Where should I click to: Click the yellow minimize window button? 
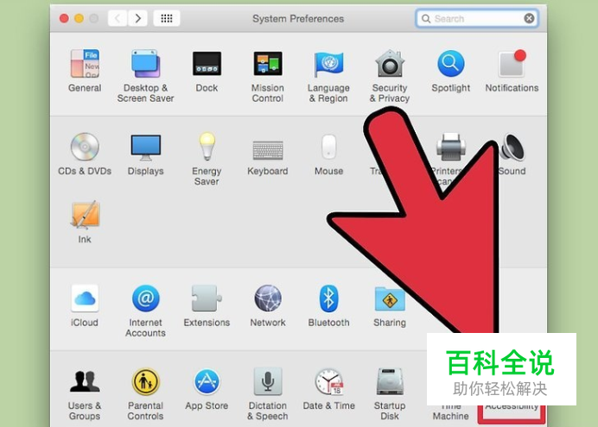[79, 18]
